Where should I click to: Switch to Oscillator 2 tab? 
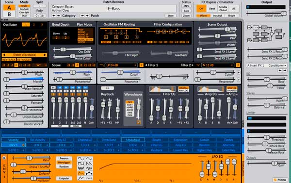pyautogui.click(x=34, y=25)
